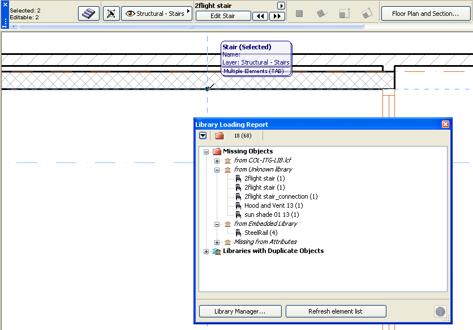The image size is (473, 330).
Task: Open the stair settings dialog icon
Action: (x=89, y=14)
